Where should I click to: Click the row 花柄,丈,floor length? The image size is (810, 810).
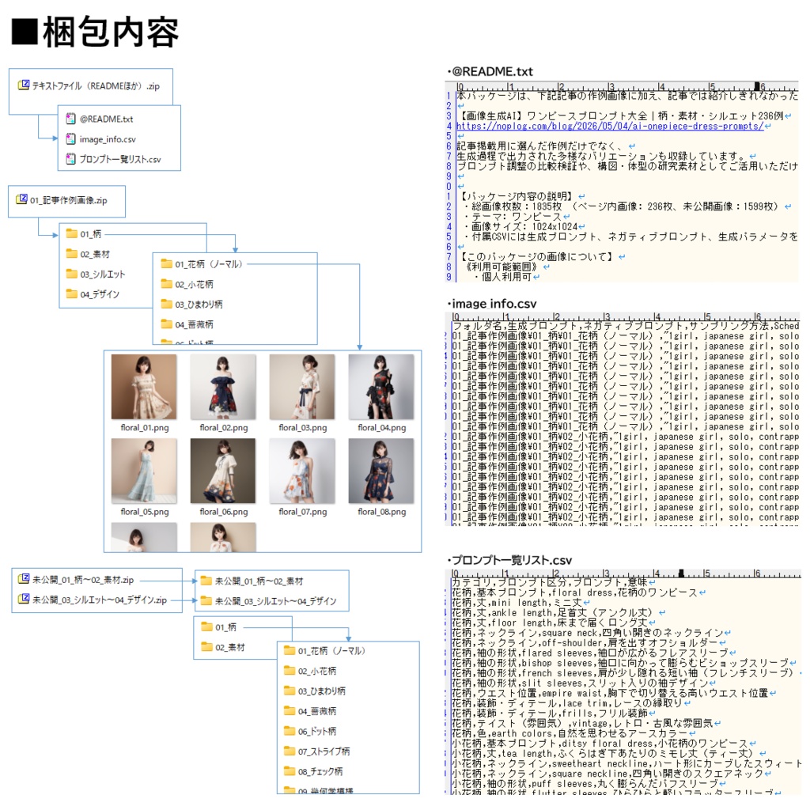point(553,623)
